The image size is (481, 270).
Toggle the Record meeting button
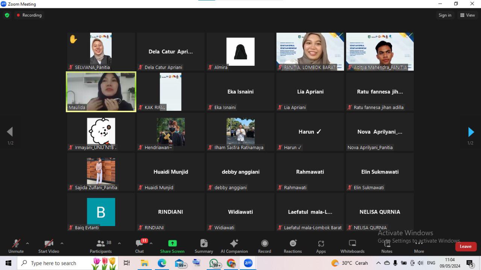(265, 246)
